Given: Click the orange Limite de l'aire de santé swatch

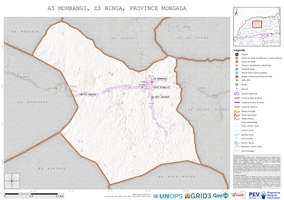Looking at the screenshot, I should click(x=237, y=98).
